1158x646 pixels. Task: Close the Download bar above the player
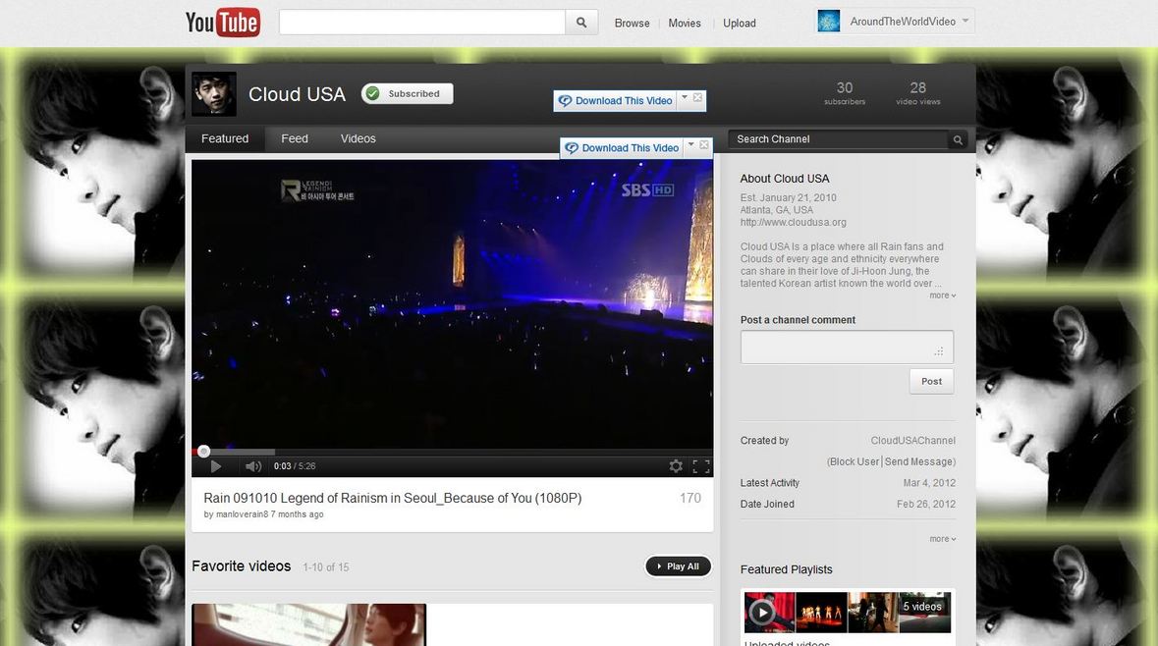click(x=704, y=144)
